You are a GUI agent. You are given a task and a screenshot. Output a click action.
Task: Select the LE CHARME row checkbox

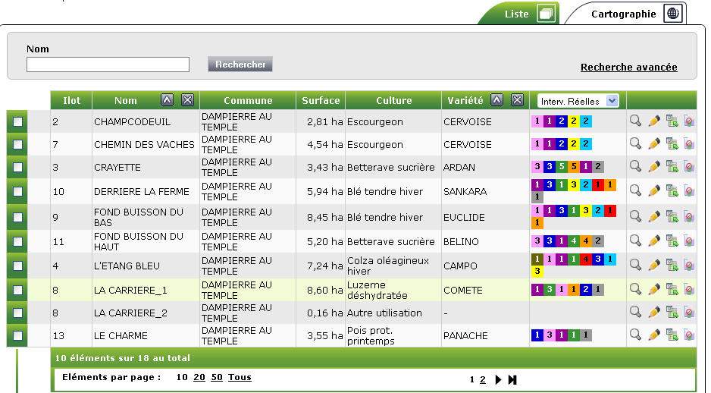(x=18, y=335)
